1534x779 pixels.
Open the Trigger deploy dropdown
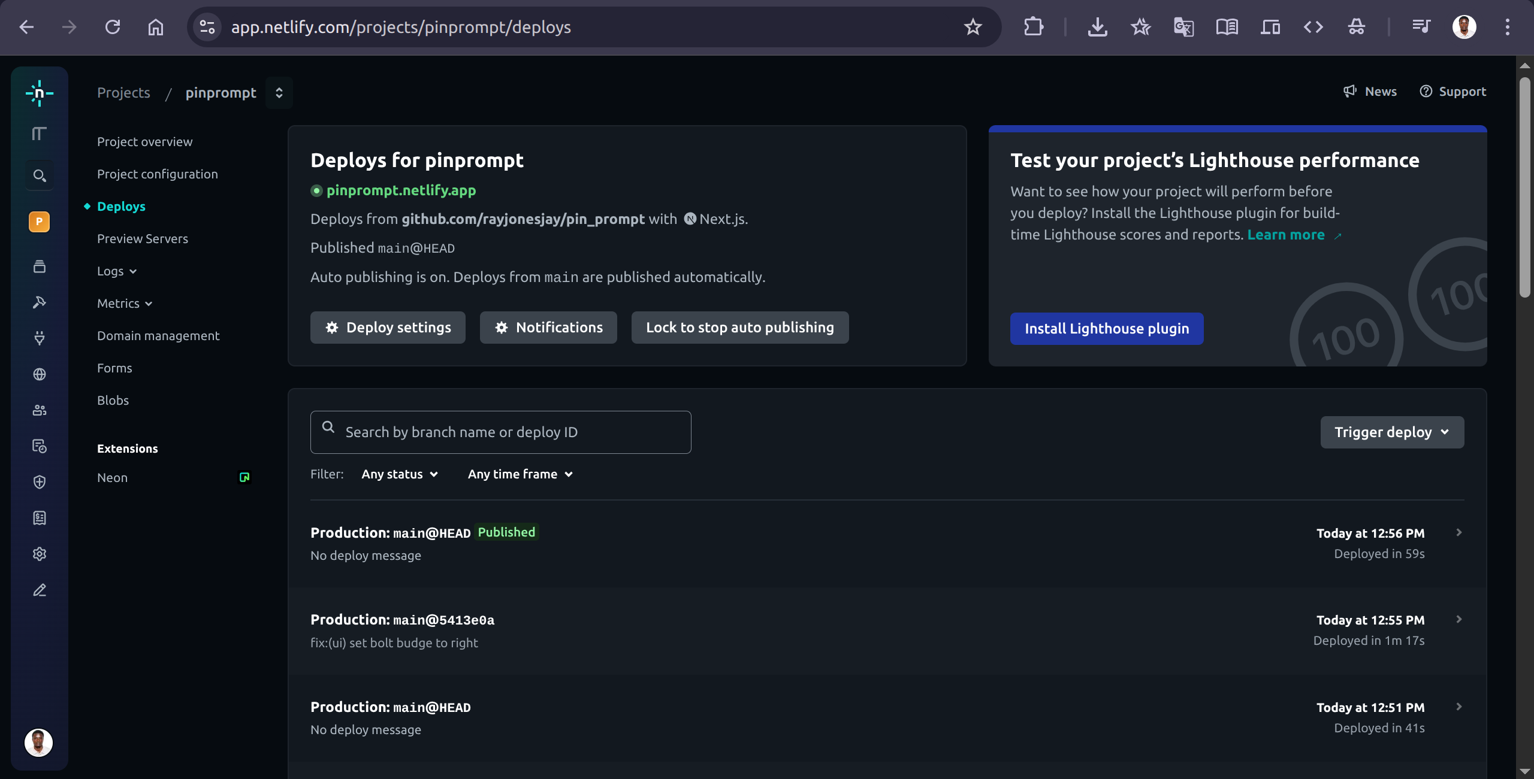point(1391,432)
